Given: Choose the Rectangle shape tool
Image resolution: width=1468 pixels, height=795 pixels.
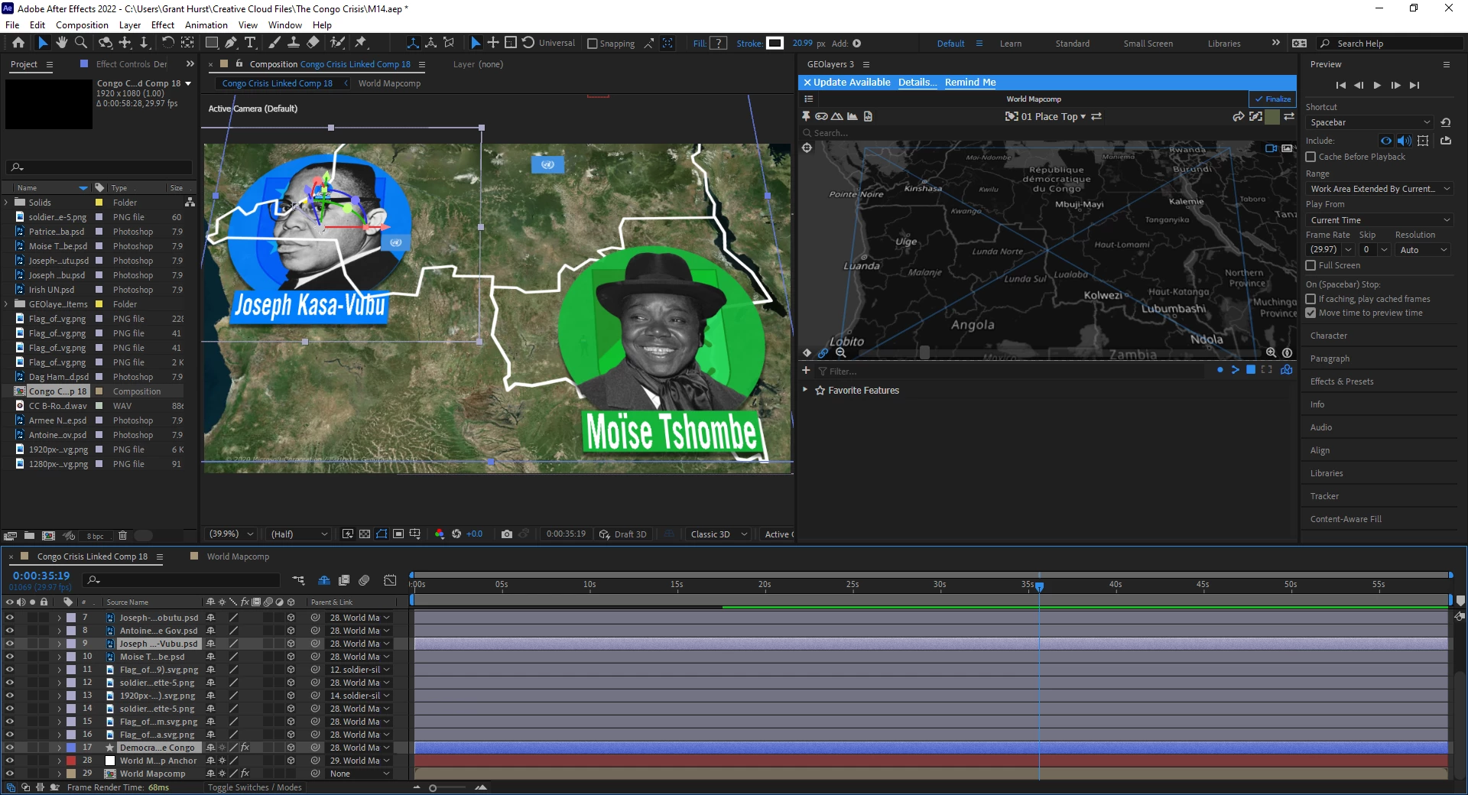Looking at the screenshot, I should 212,43.
